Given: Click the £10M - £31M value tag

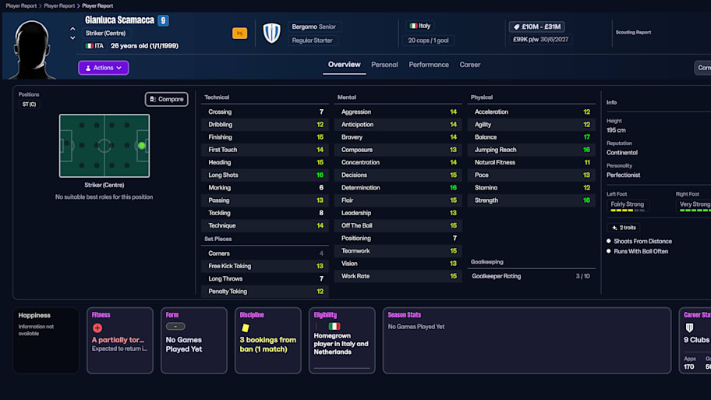Looking at the screenshot, I should pos(537,27).
